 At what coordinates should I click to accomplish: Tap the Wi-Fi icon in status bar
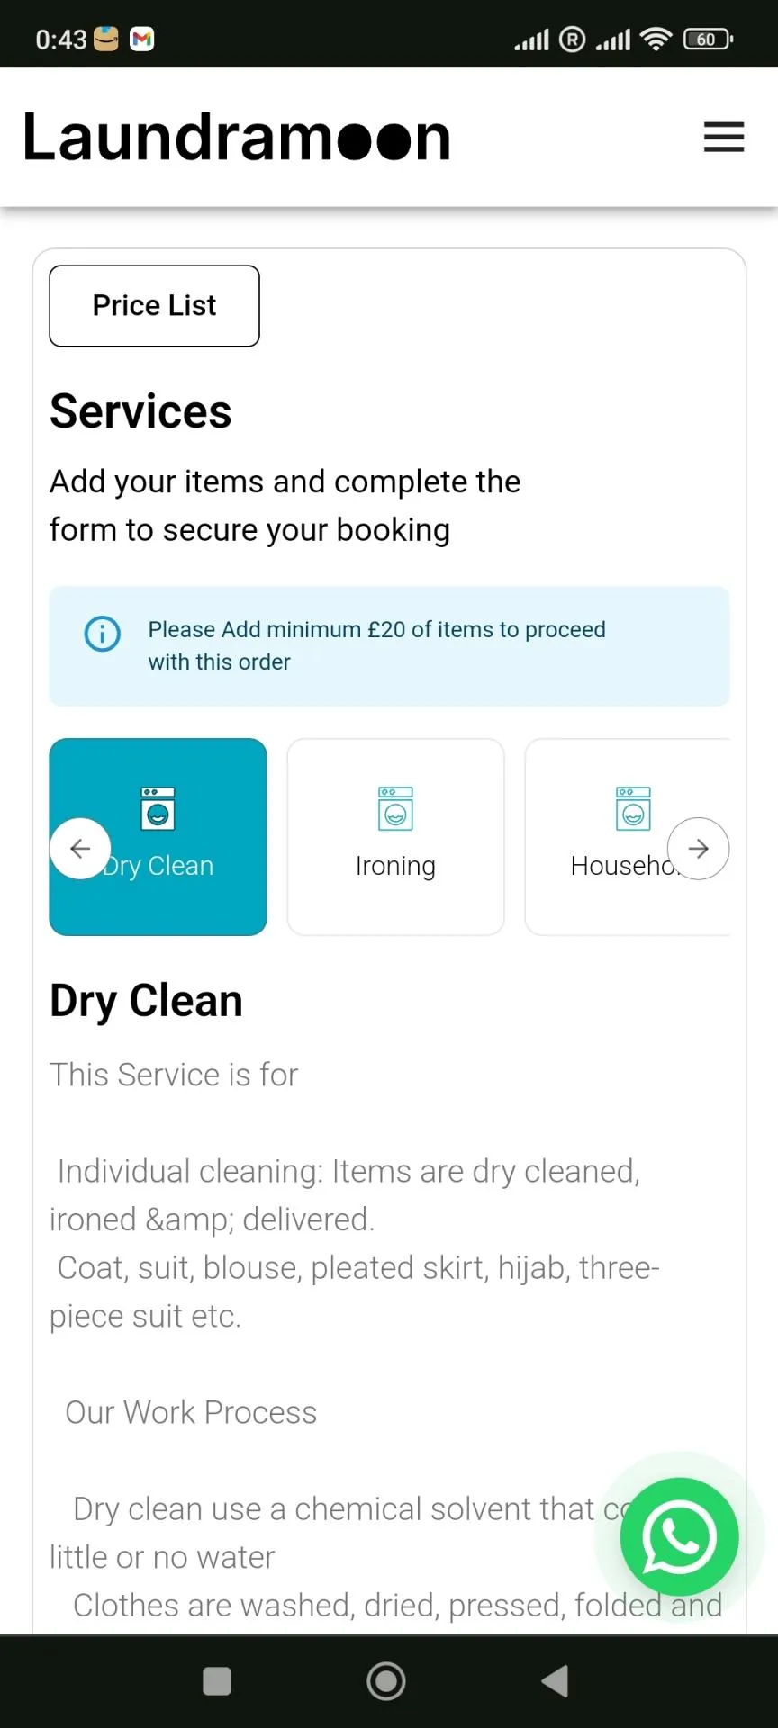tap(656, 39)
